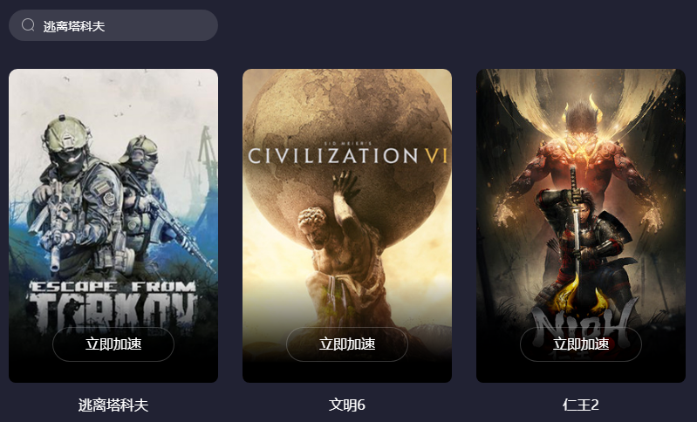Focus the search field containing 逃离塔科夫
Image resolution: width=697 pixels, height=422 pixels.
(113, 25)
